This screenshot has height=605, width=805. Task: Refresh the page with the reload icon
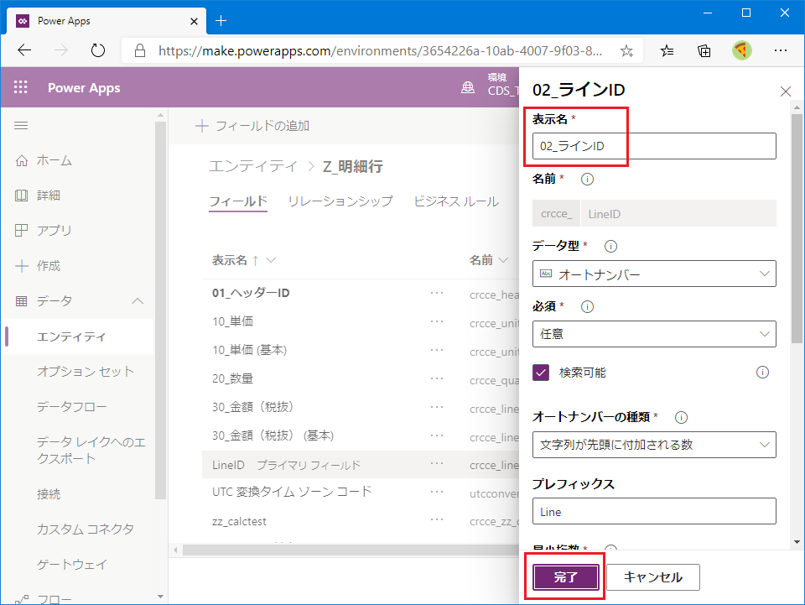pos(97,50)
